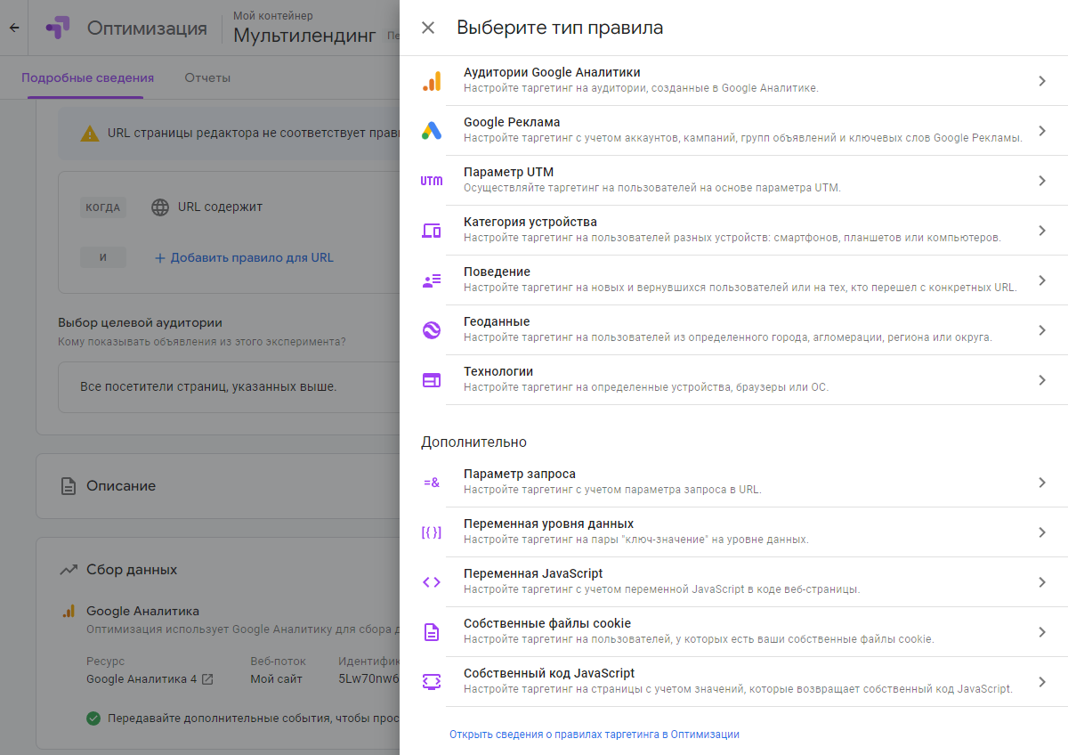Click the back arrow in Optimize header
Image resolution: width=1068 pixels, height=755 pixels.
13,28
